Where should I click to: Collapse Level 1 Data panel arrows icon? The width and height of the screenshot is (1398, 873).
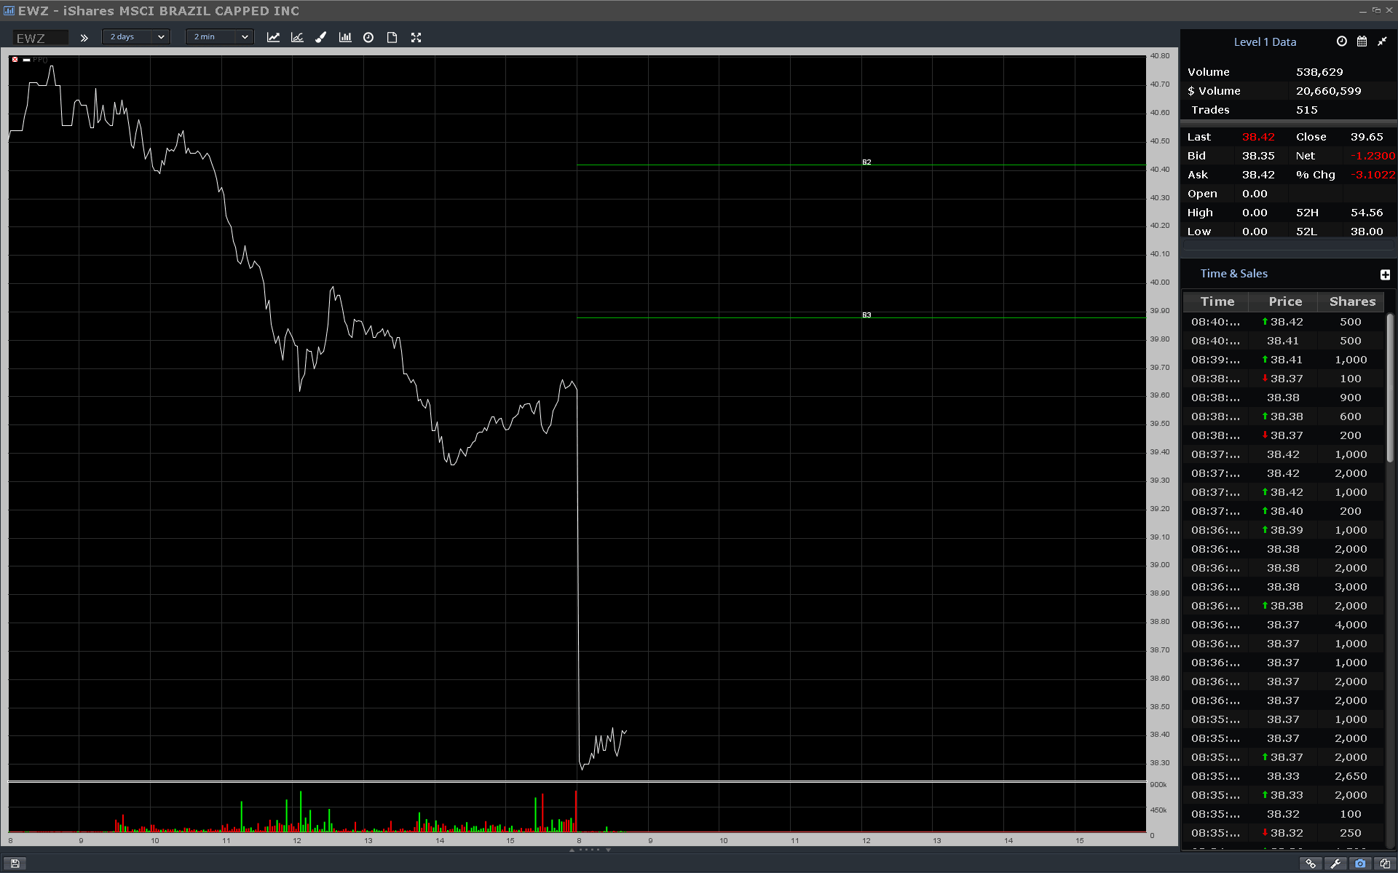point(1382,42)
